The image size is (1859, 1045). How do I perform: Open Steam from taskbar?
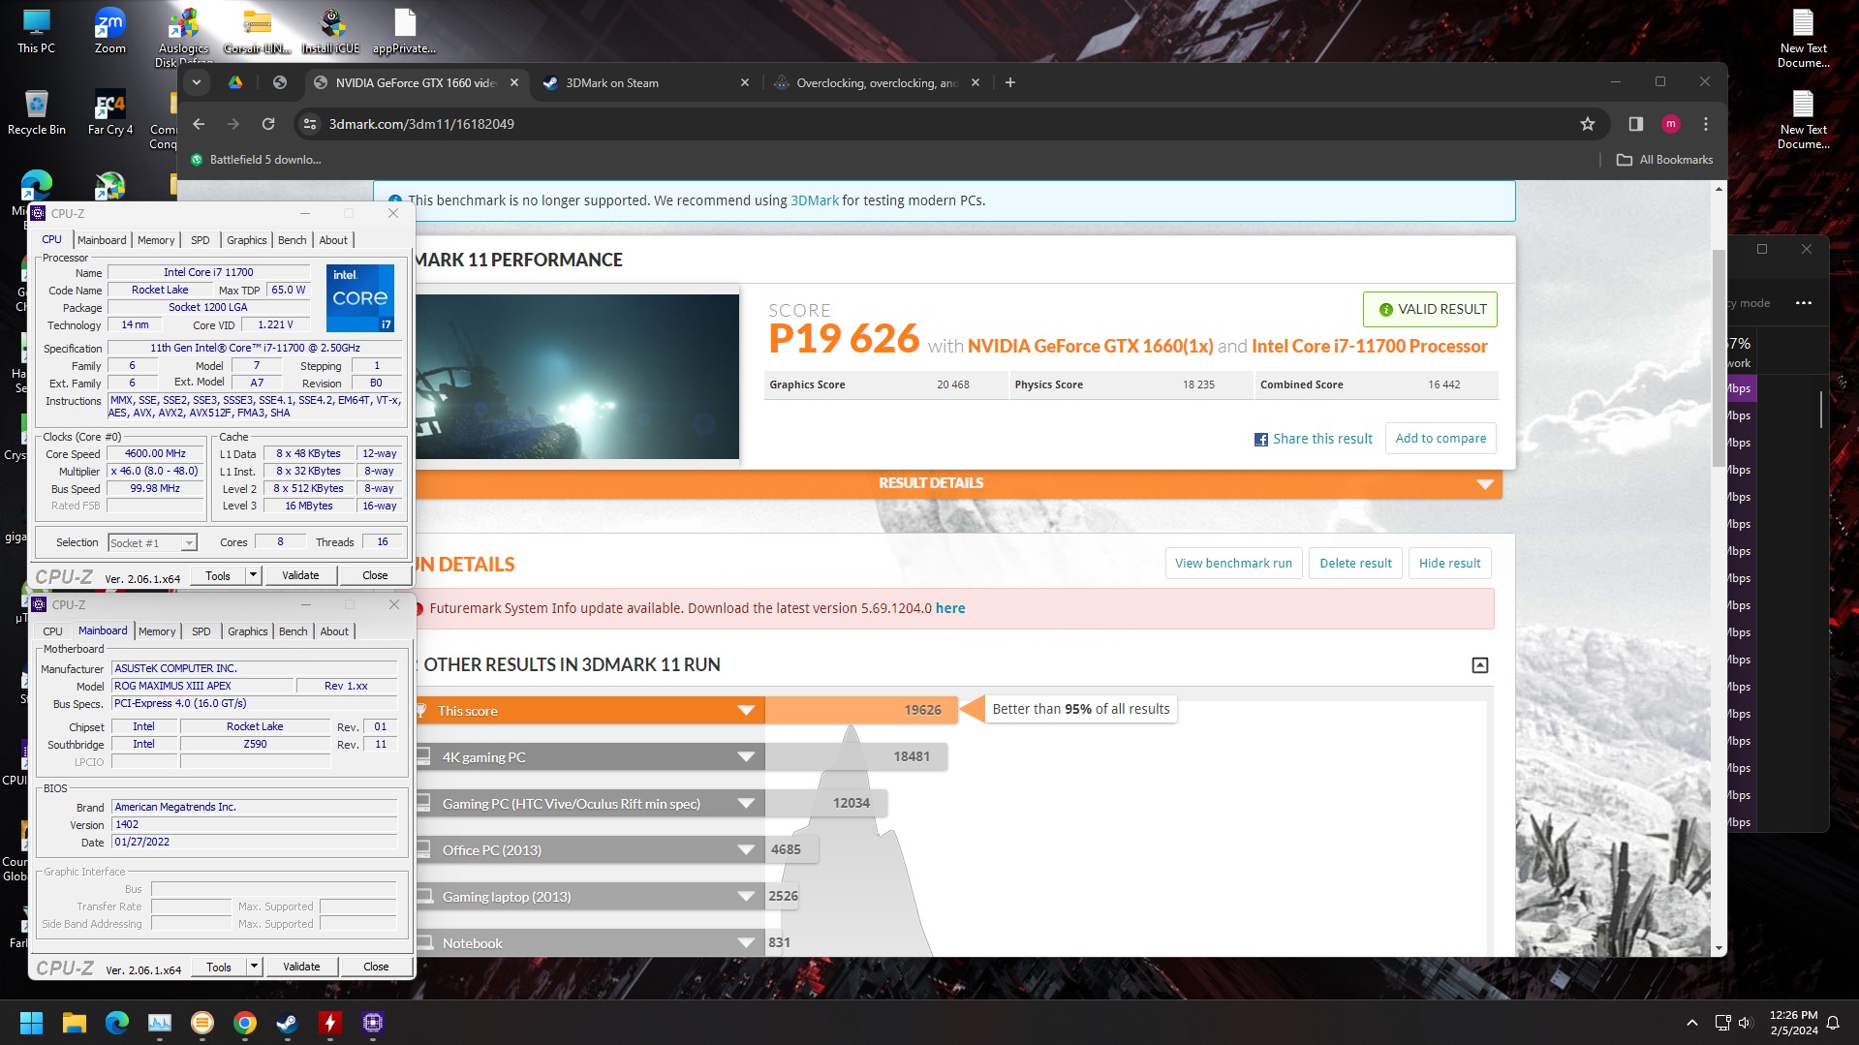pos(288,1023)
